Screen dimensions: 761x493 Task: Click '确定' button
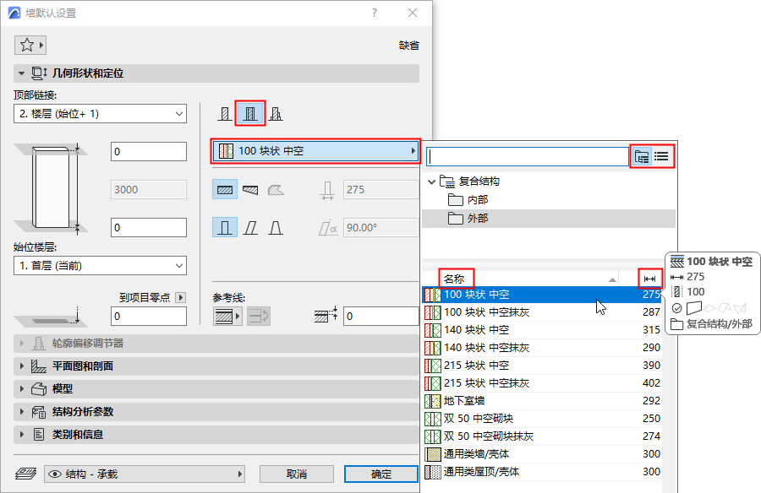coord(381,474)
